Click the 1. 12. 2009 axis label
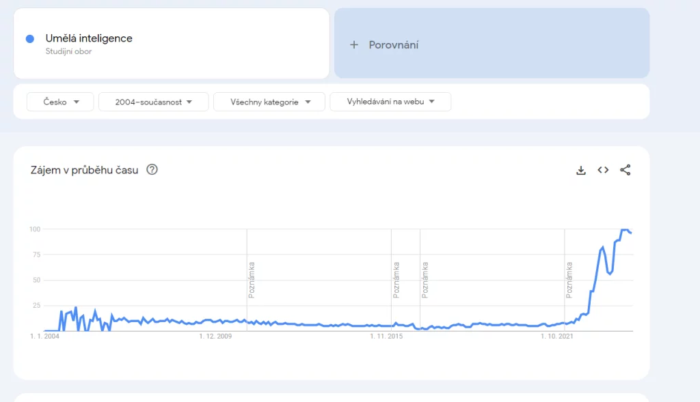700x402 pixels. [215, 336]
